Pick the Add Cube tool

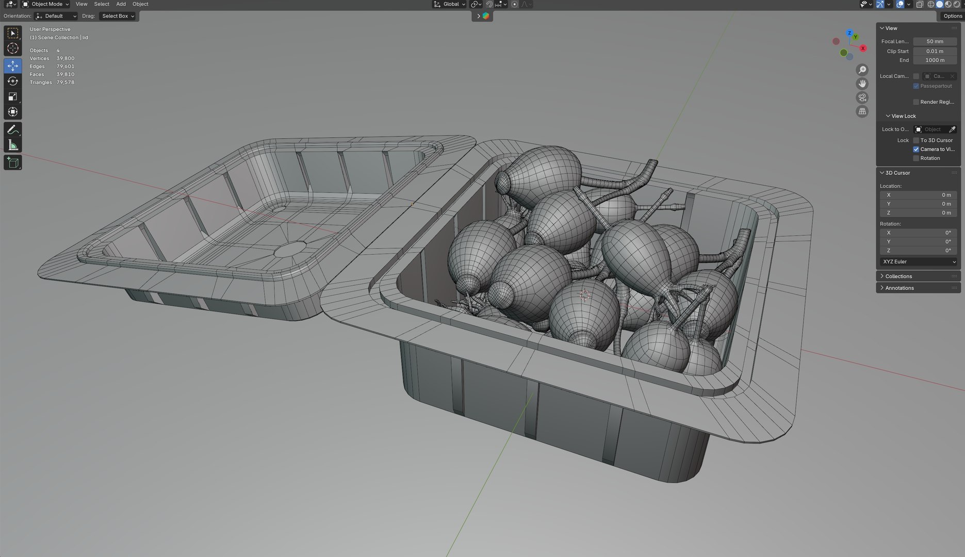pyautogui.click(x=13, y=162)
